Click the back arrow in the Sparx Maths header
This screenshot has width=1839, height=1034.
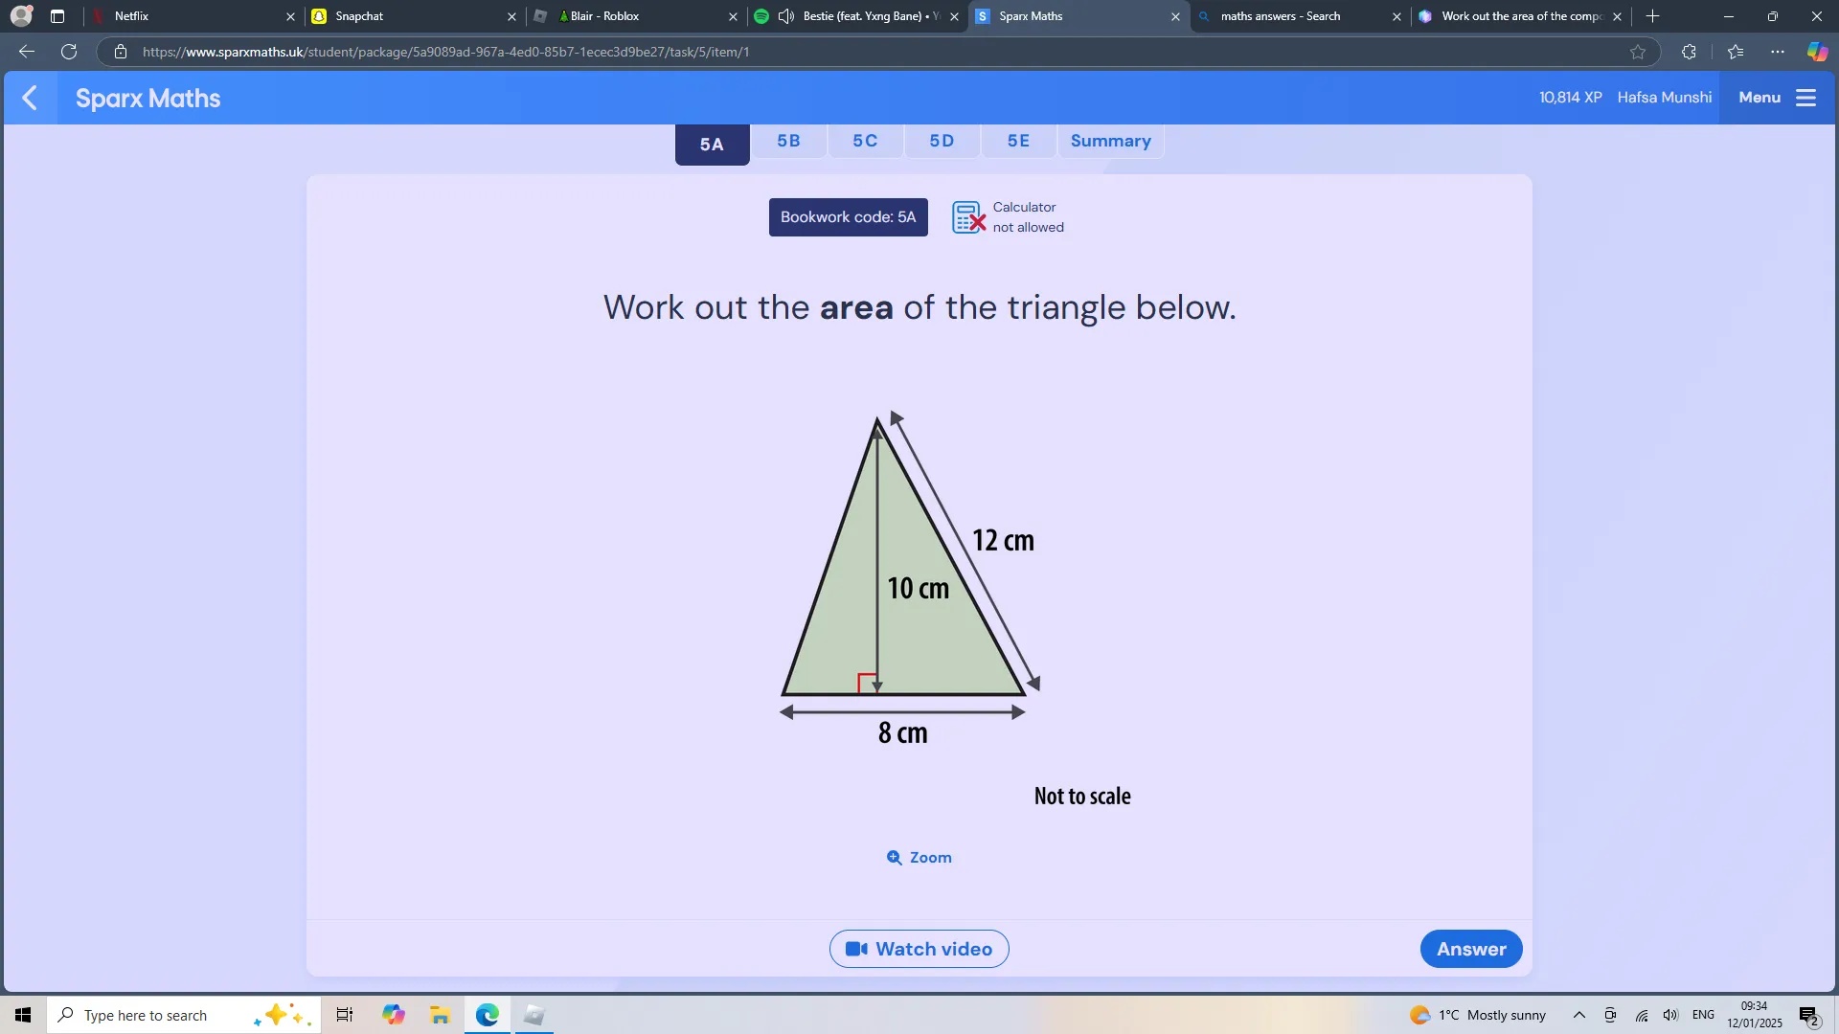point(30,97)
